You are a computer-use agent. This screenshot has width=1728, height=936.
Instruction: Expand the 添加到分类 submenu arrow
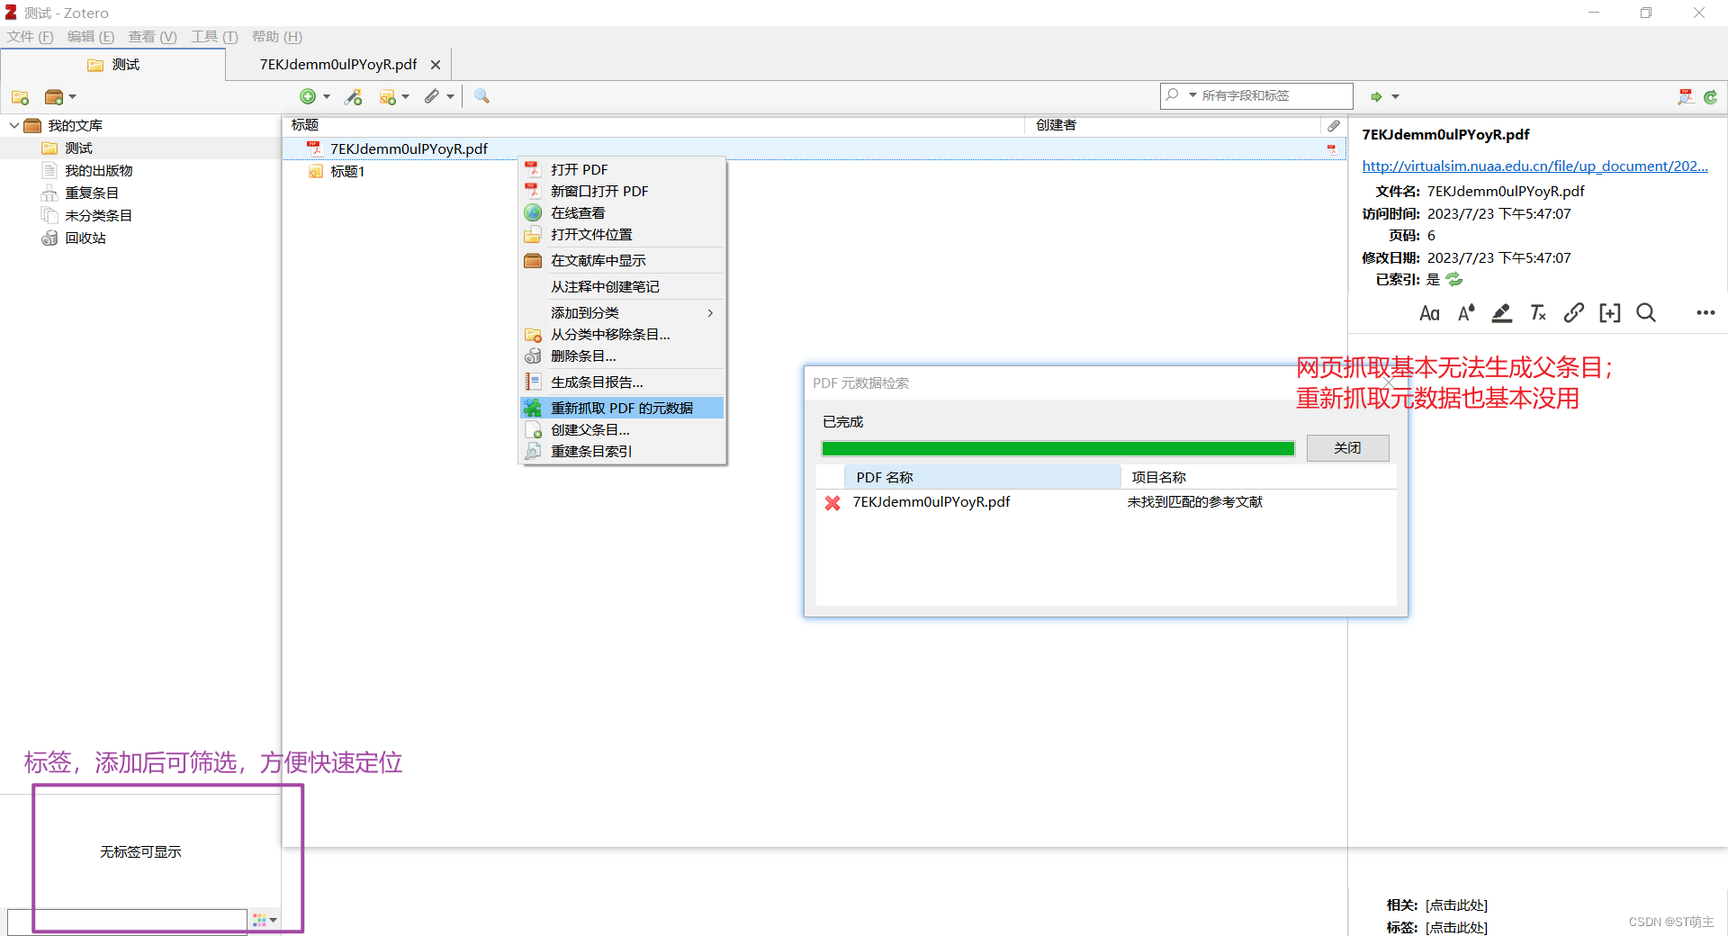click(x=710, y=313)
